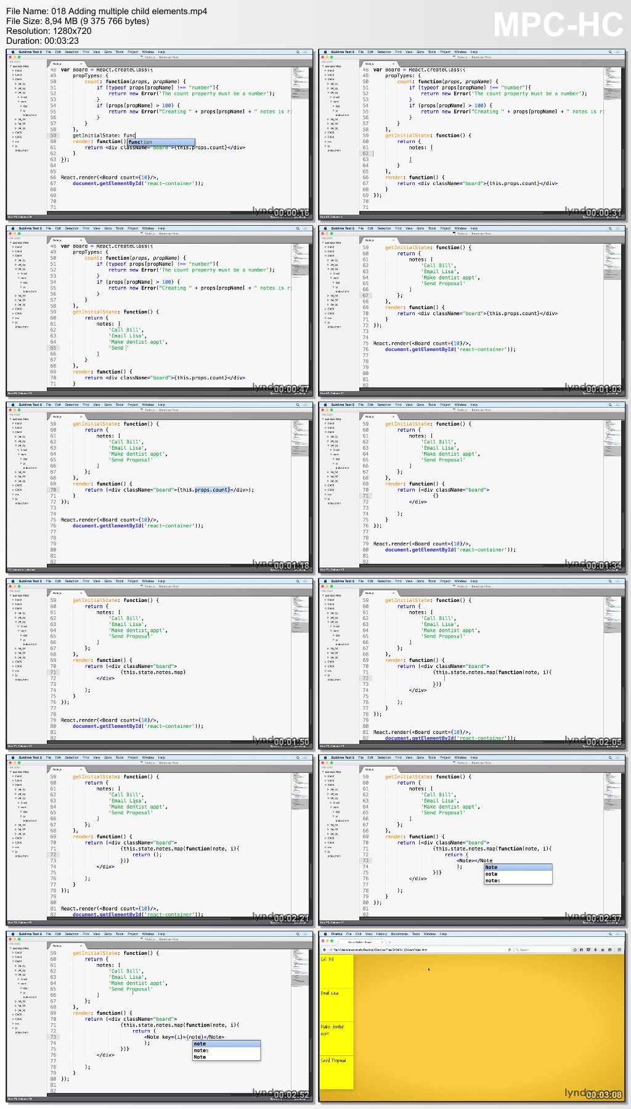This screenshot has width=631, height=1109.
Task: Open the frame thumbnail stamped 00:01:03
Action: [472, 310]
